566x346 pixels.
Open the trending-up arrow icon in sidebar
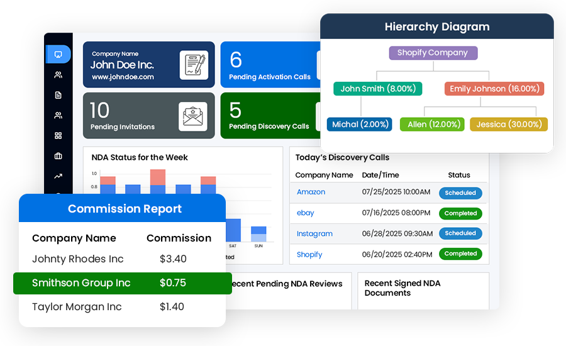coord(58,176)
